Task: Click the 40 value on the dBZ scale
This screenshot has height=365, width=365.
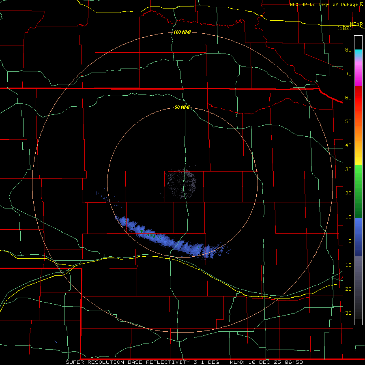Action: coord(348,146)
